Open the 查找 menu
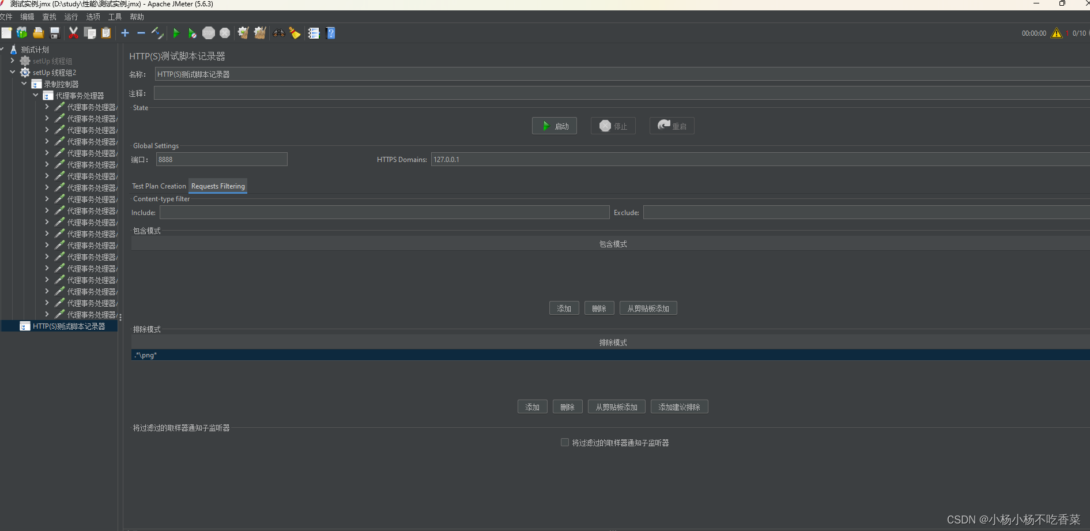Screen dimensions: 1090x531 [x=49, y=17]
